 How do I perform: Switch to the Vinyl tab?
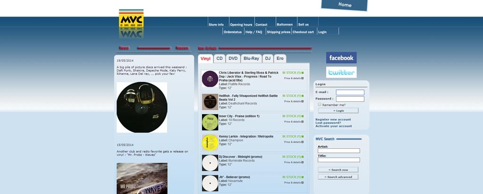[x=206, y=59]
